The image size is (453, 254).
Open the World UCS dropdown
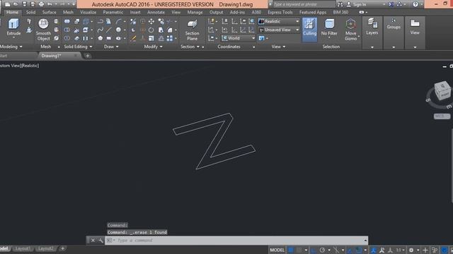click(x=239, y=38)
